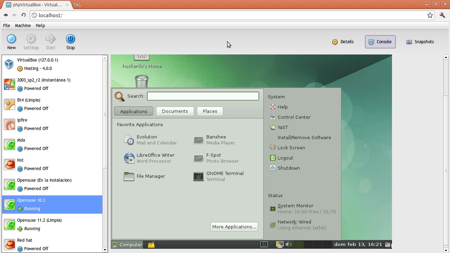Click the browser reload button
450x253 pixels.
coord(23,15)
